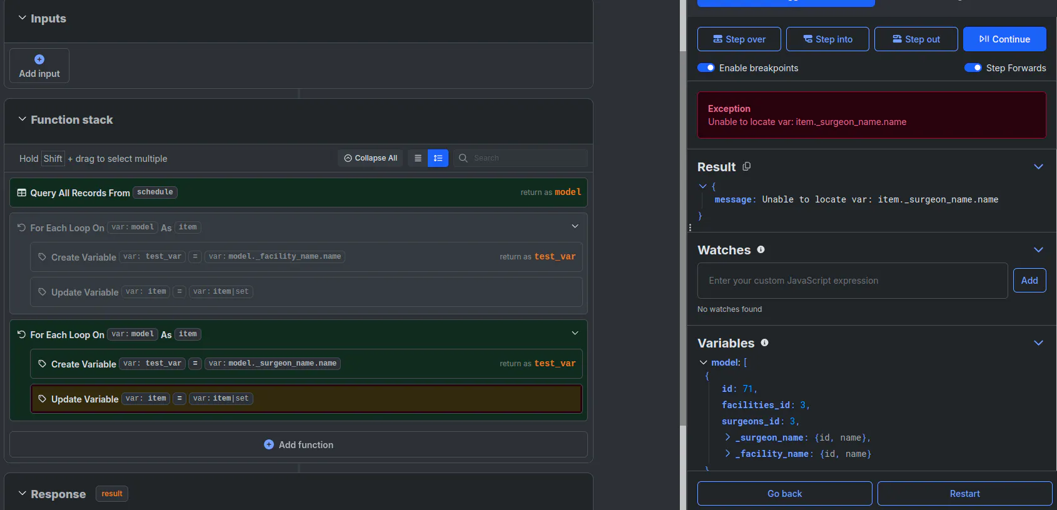Expand the _facility_name object
The image size is (1057, 510).
(x=727, y=454)
